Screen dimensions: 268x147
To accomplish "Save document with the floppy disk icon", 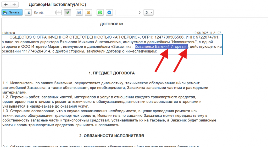I will pyautogui.click(x=80, y=12).
